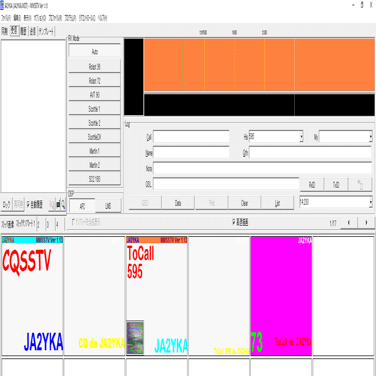Switch to ストック画像 tab
Image resolution: width=376 pixels, height=376 pixels.
pyautogui.click(x=8, y=225)
